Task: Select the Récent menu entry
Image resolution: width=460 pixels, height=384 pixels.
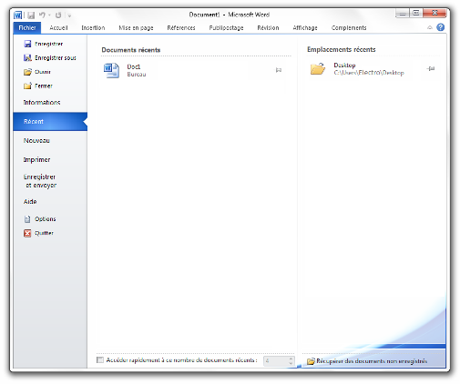Action: [50, 122]
